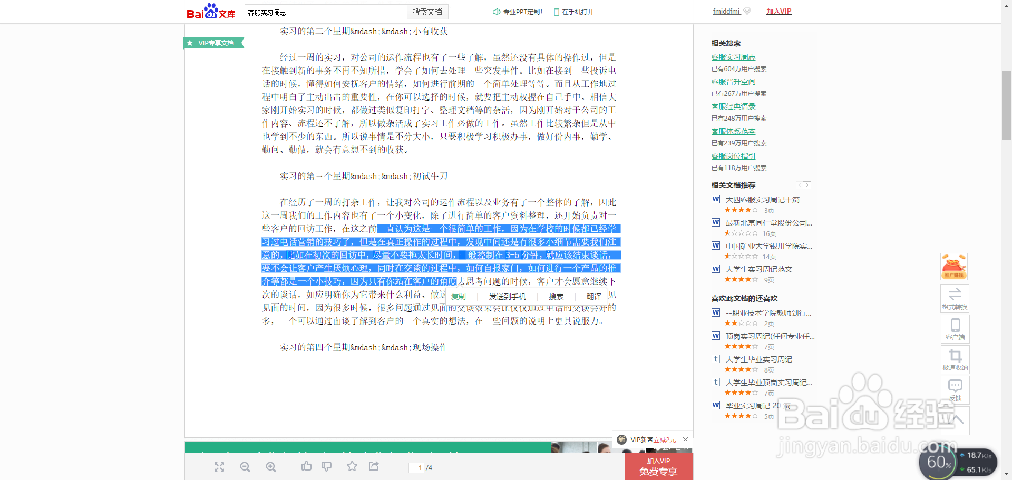Click the 客户端 download icon
Image resolution: width=1012 pixels, height=480 pixels.
pyautogui.click(x=955, y=329)
